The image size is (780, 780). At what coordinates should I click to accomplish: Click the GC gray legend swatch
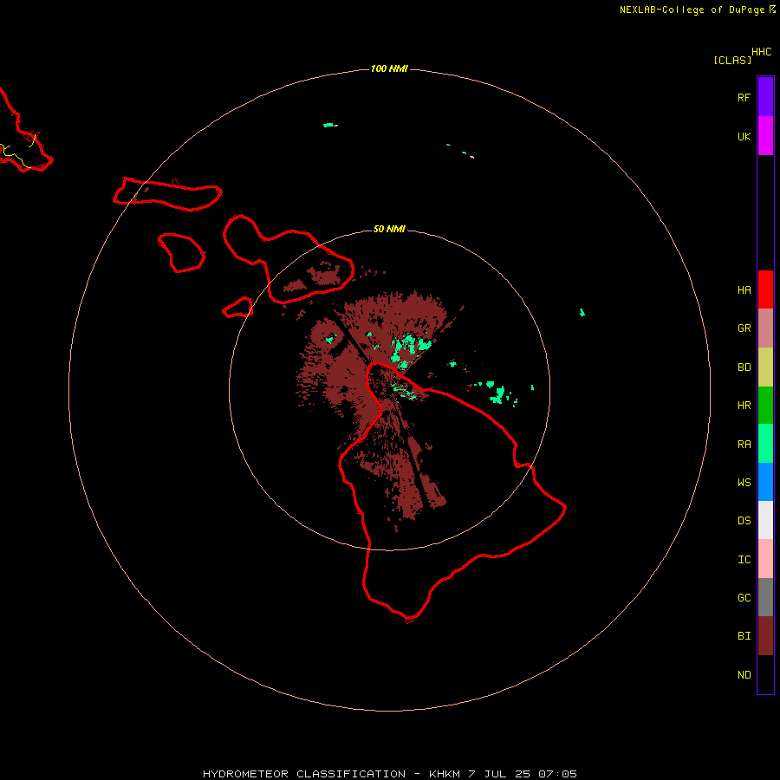point(765,597)
